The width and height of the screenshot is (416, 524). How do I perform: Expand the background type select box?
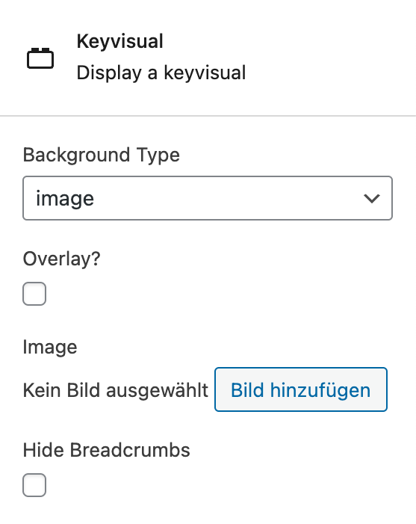tap(208, 198)
